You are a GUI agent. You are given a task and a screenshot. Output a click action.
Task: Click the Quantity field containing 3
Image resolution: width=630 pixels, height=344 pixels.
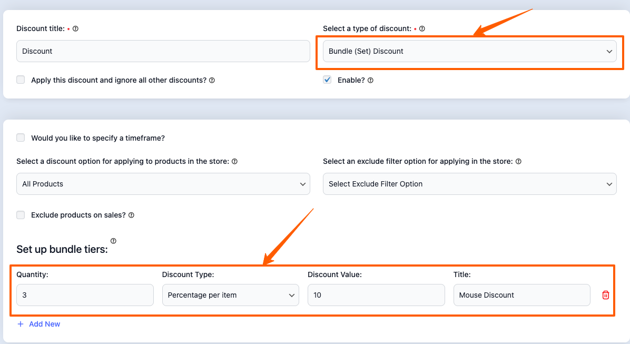pos(85,295)
